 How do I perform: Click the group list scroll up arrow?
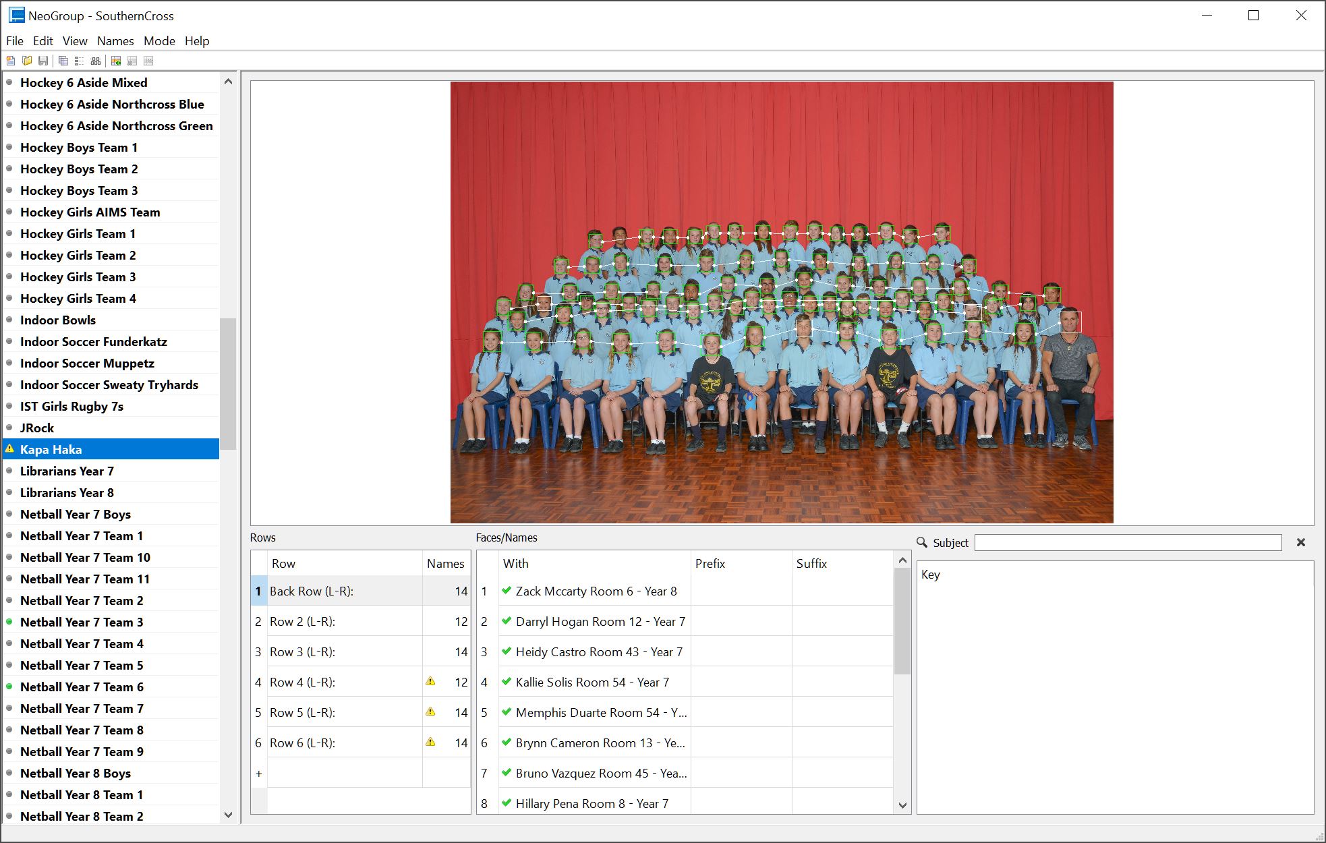click(228, 82)
